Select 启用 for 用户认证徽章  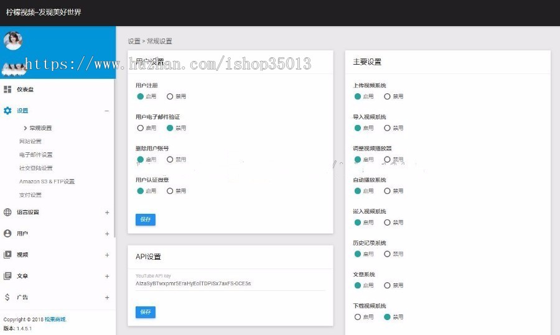[141, 191]
